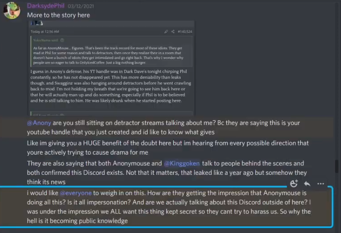Image resolution: width=341 pixels, height=233 pixels.
Task: Click the pencil edit icon in embedded post
Action: [166, 32]
